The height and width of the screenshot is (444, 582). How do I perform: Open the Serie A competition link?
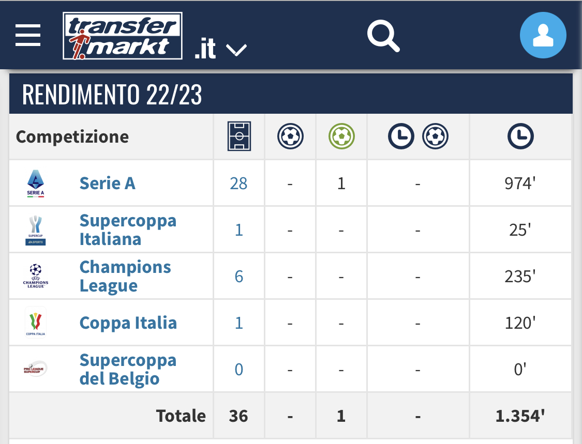coord(108,183)
